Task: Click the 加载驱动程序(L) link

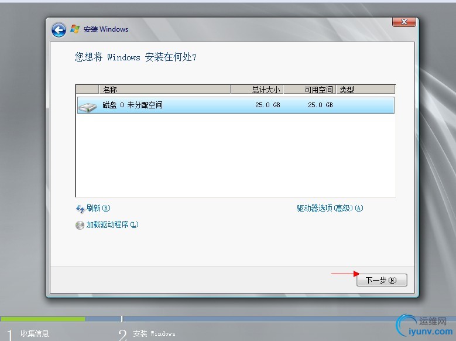Action: pos(112,224)
